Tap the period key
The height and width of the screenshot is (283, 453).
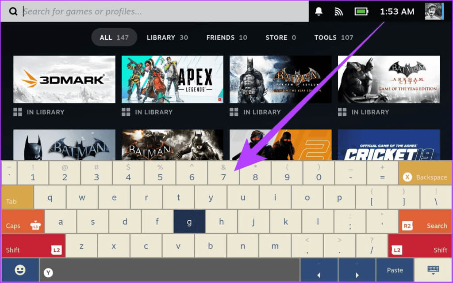tap(339, 245)
